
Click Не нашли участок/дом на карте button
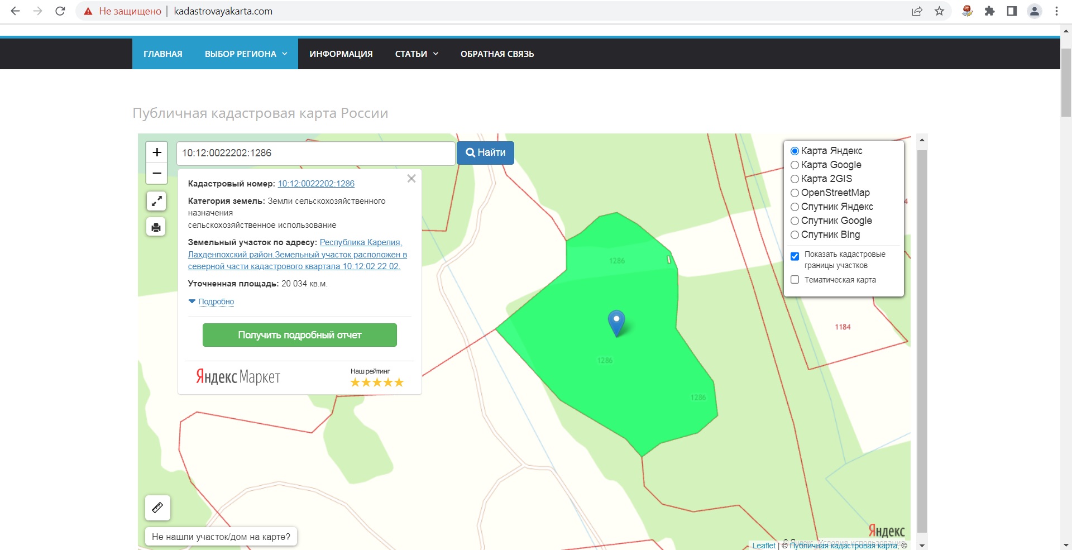point(221,537)
